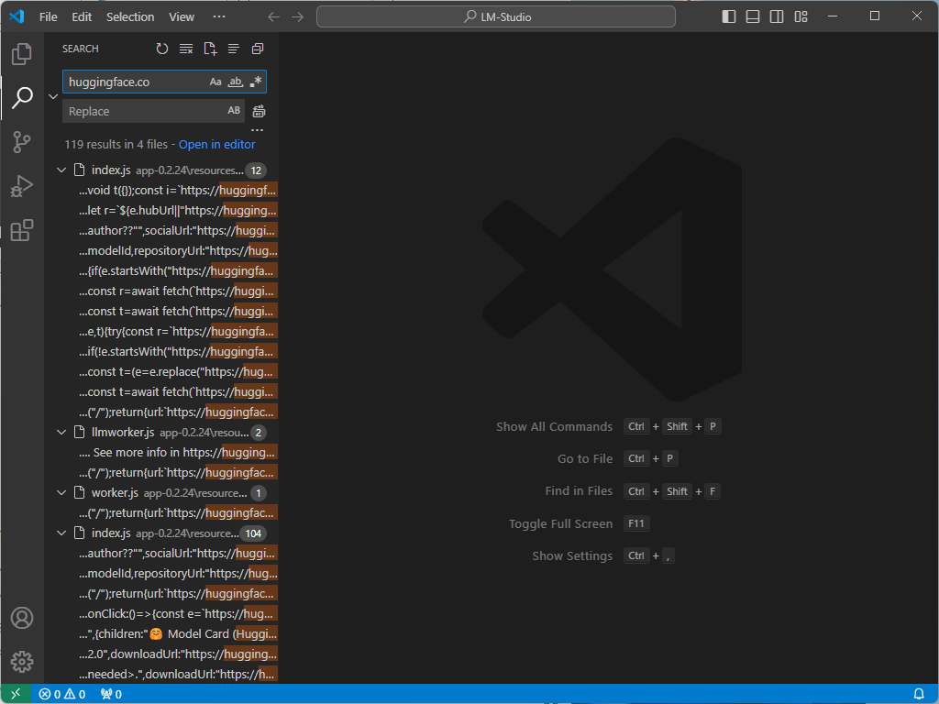
Task: Collapse all search results
Action: [258, 49]
